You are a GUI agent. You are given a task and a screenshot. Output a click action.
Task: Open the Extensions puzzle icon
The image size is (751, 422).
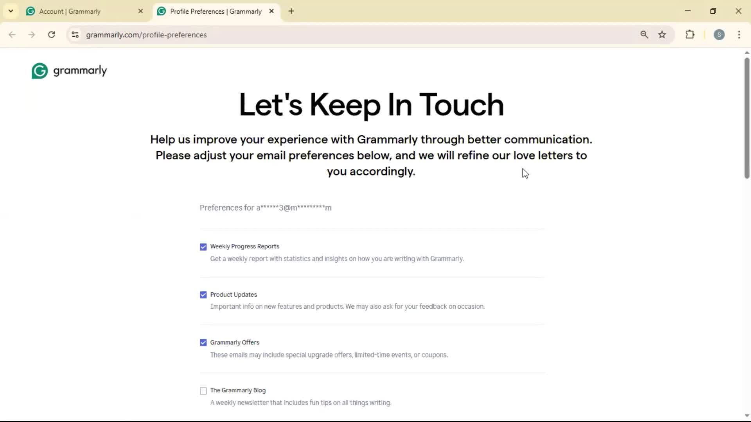690,35
